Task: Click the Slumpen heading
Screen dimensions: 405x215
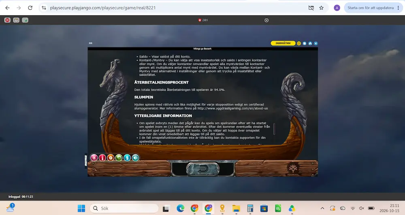Action: pos(144,97)
